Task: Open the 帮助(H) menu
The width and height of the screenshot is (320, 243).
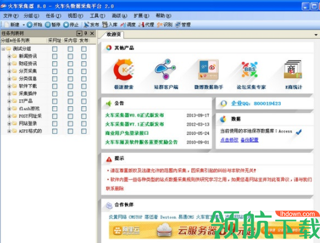Action: [163, 16]
